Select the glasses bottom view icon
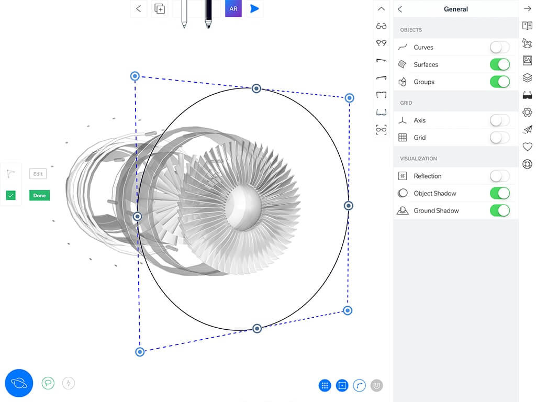Image resolution: width=536 pixels, height=402 pixels. pyautogui.click(x=381, y=112)
